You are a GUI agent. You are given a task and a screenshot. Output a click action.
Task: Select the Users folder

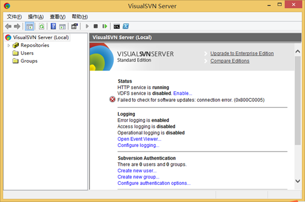pos(23,53)
